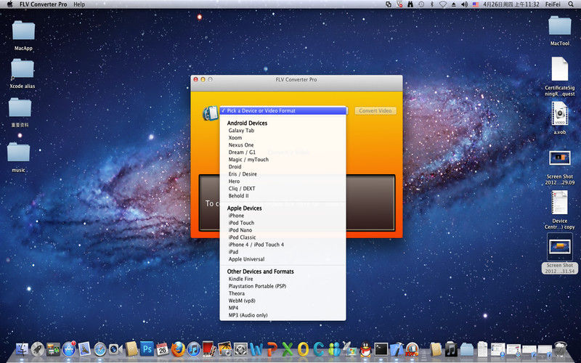Select checked Pick a Device or Video Format
Viewport: 581px width, 363px height.
(283, 111)
